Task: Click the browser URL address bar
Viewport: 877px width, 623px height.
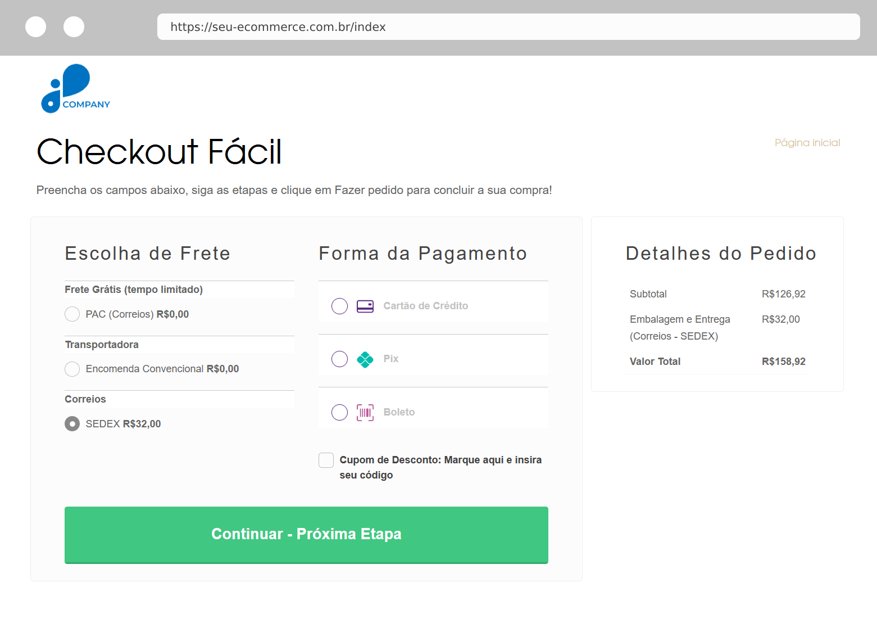Action: tap(508, 27)
